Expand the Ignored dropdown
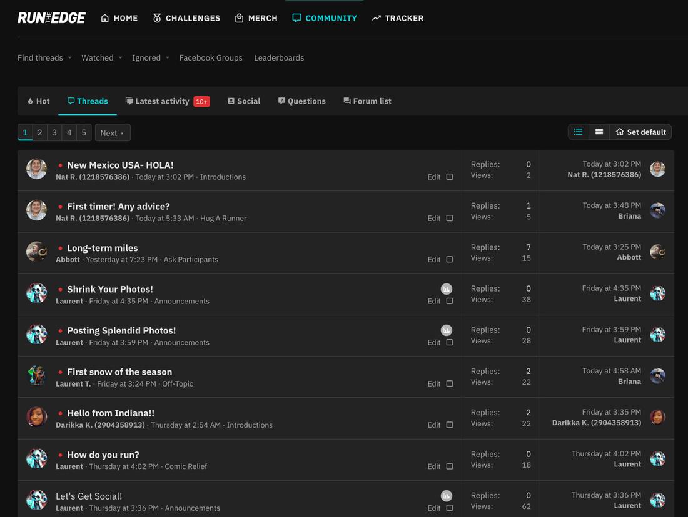Viewport: 688px width, 517px height. (150, 57)
